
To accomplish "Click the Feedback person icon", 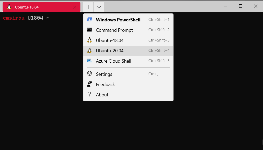I will 89,84.
